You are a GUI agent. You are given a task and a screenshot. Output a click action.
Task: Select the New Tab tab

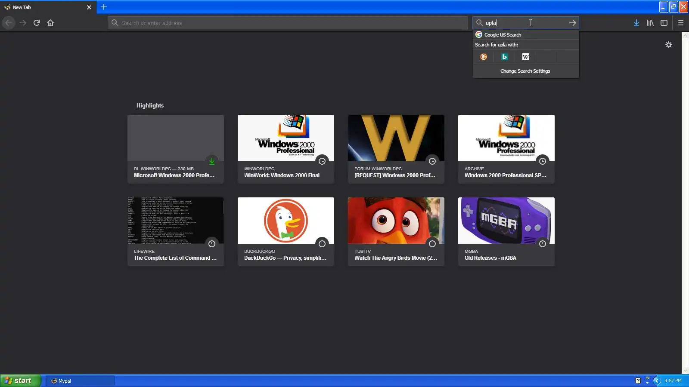[x=48, y=7]
